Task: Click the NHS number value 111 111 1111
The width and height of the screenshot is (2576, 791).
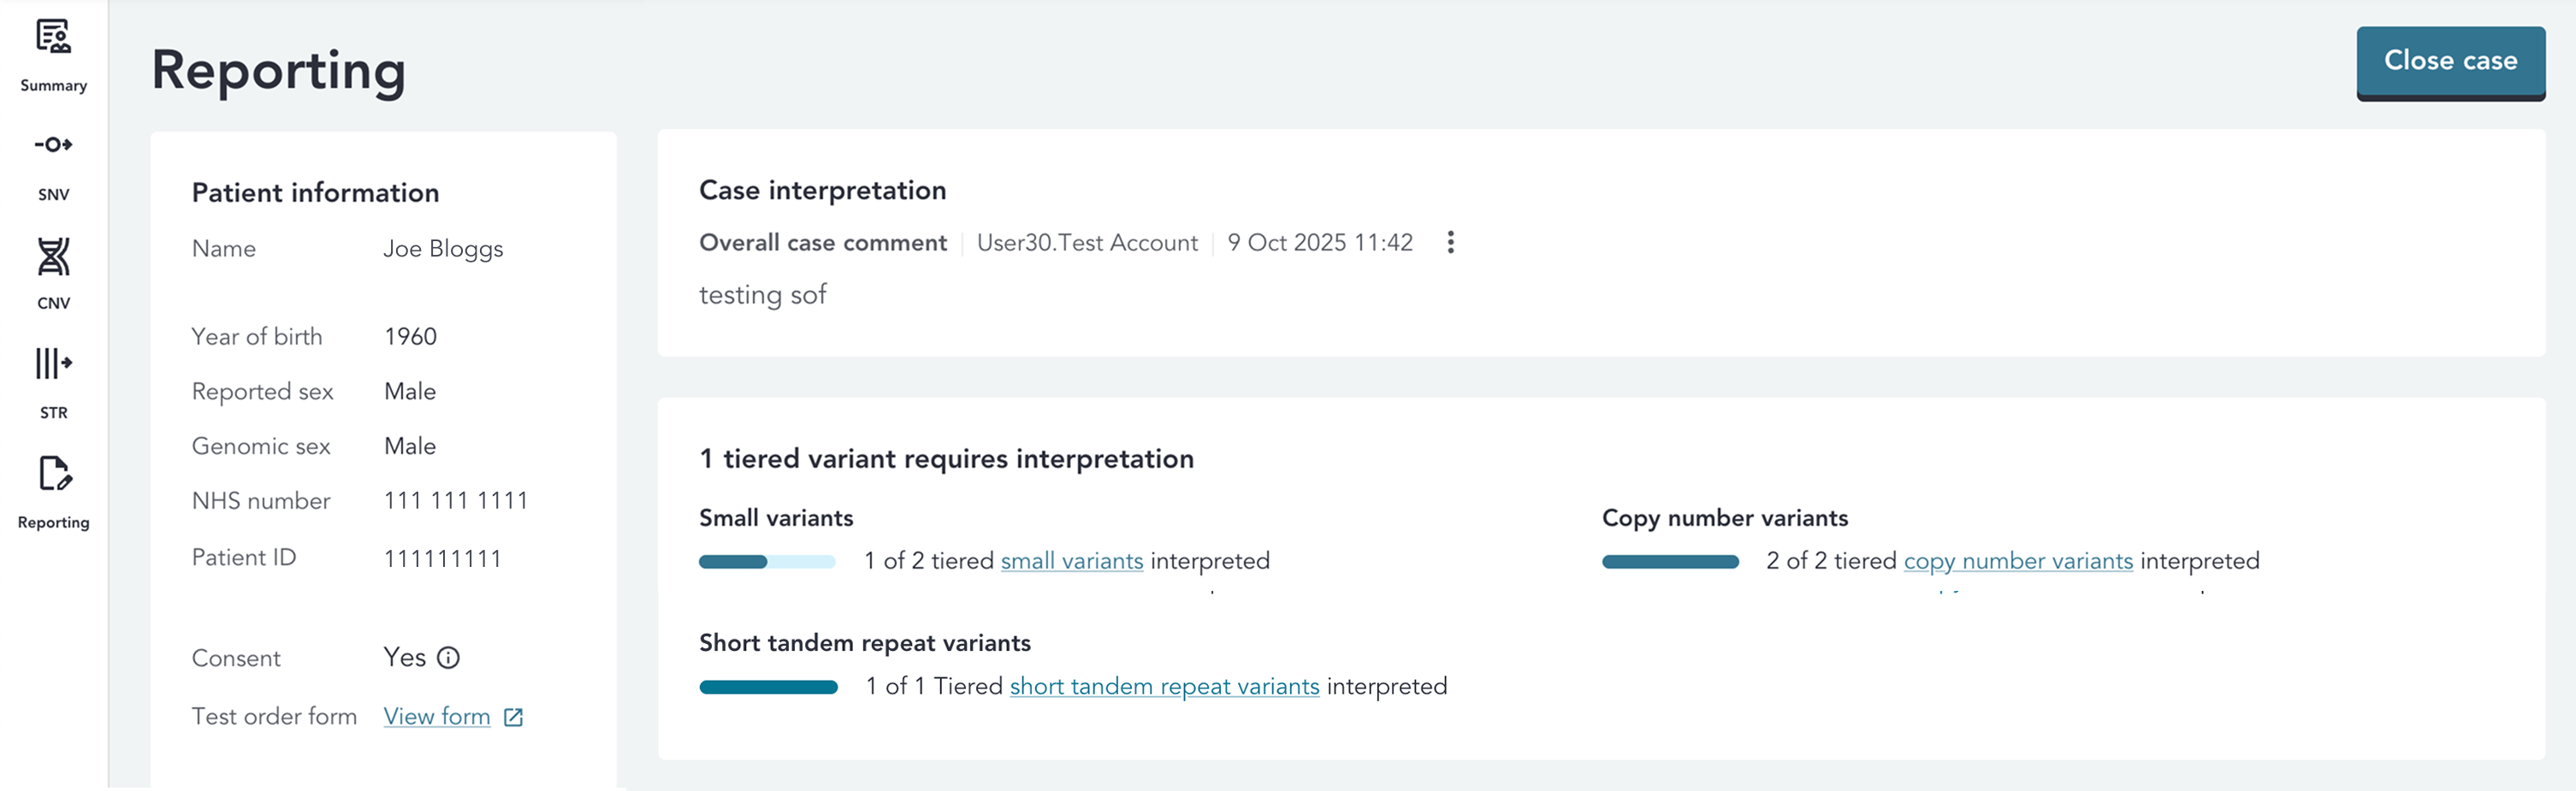Action: (455, 501)
